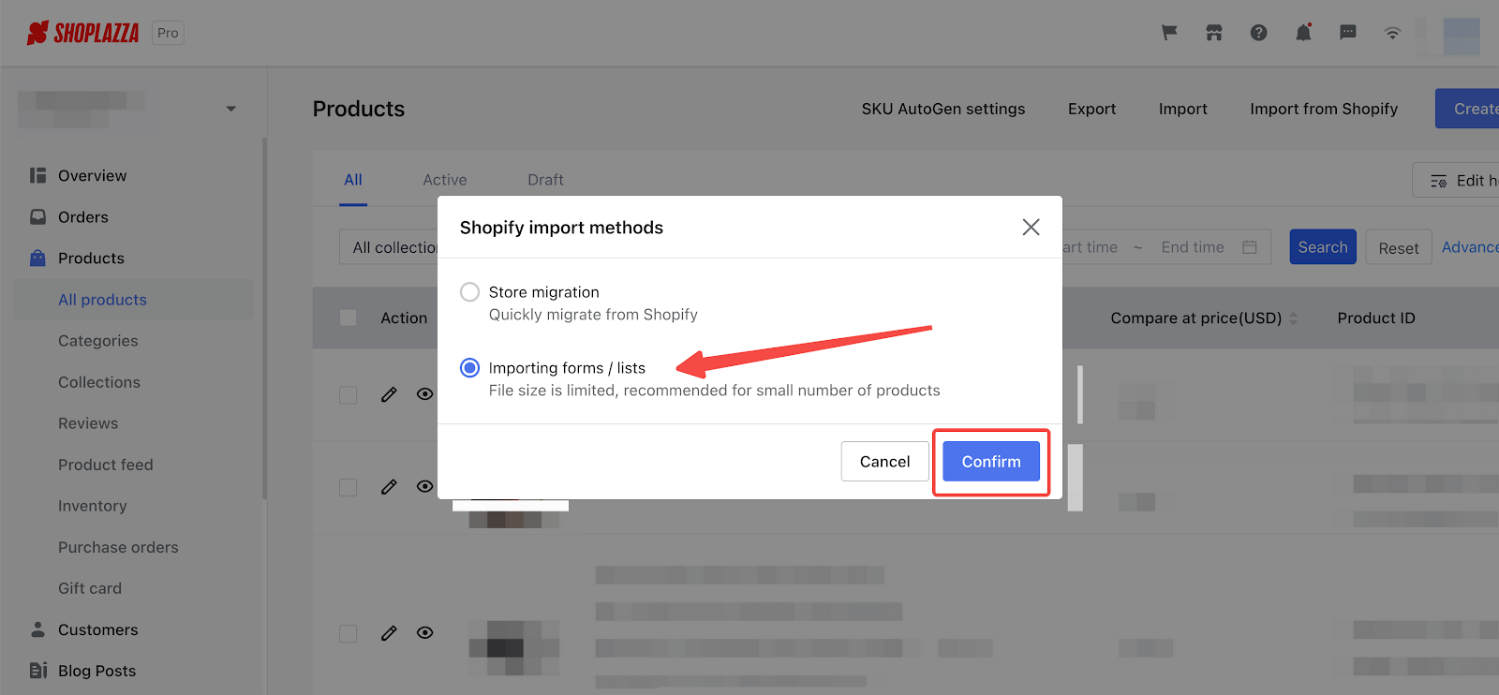Switch to the All tab
The image size is (1499, 695).
coord(353,180)
